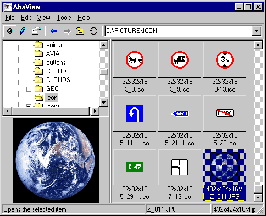Select the GEO folder label

tap(52, 89)
